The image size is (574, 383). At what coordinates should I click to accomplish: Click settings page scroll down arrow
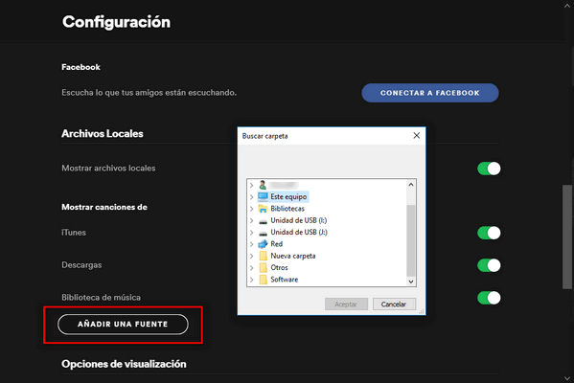[567, 378]
